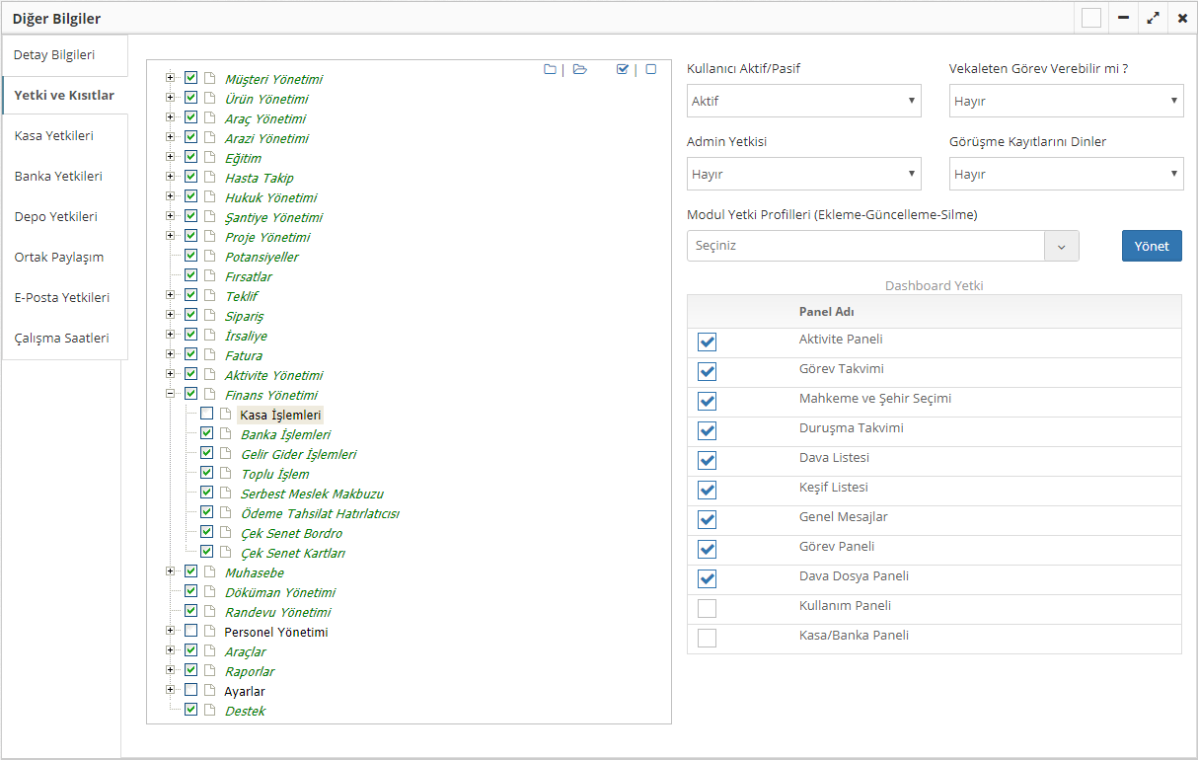Click the uncheck-all empty square icon
This screenshot has height=760, width=1198.
651,69
